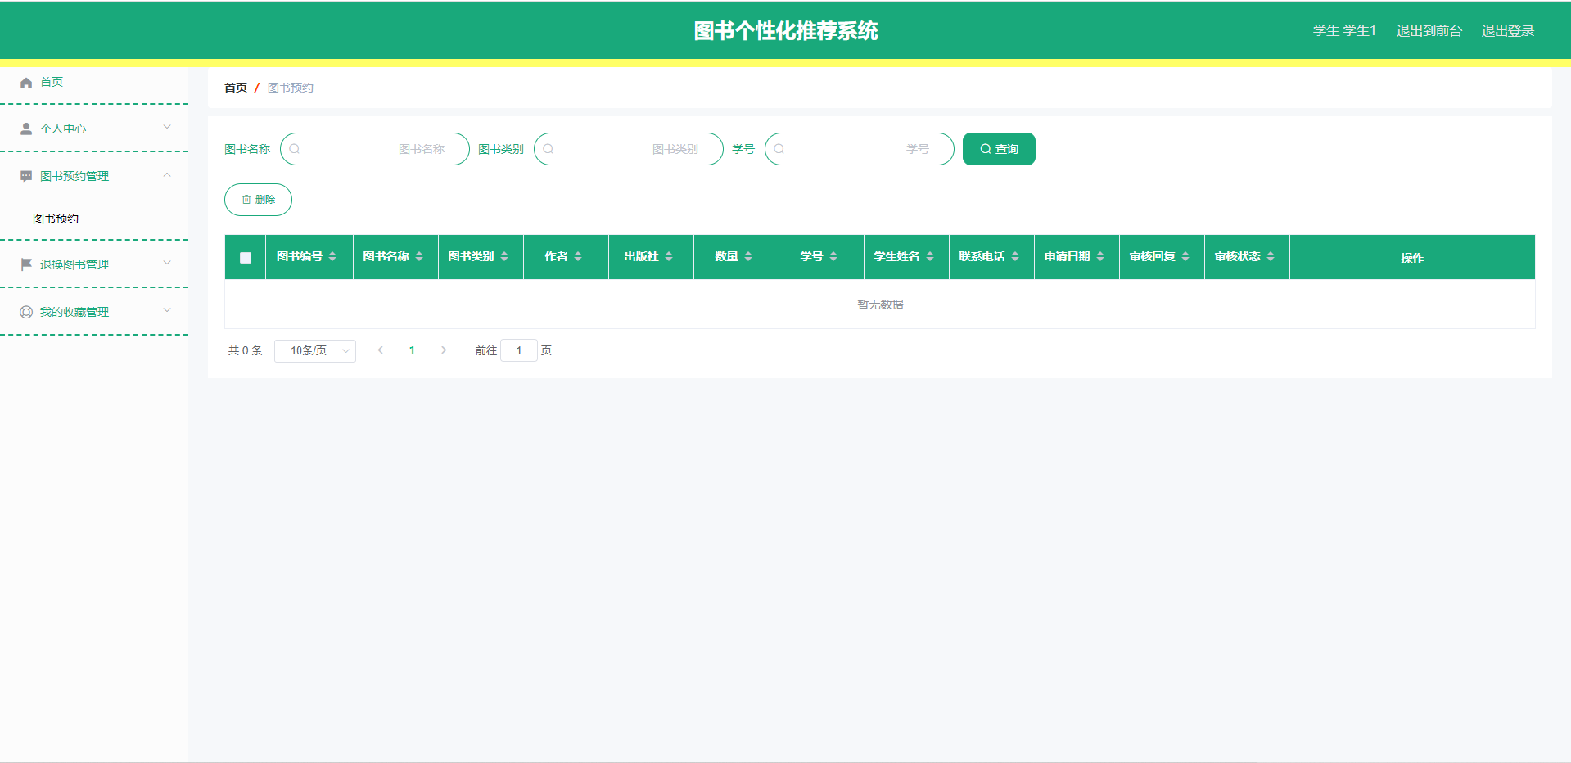This screenshot has height=763, width=1571.
Task: Sort table by 审核回复 arrows
Action: click(1185, 256)
